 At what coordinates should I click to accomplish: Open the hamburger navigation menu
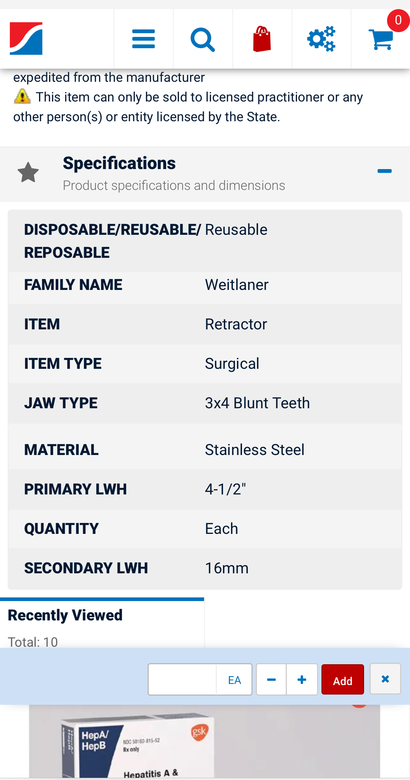143,38
